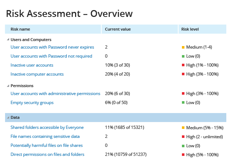Image resolution: width=231 pixels, height=162 pixels.
Task: Open Potentially harmful files on file shares
Action: (47, 145)
